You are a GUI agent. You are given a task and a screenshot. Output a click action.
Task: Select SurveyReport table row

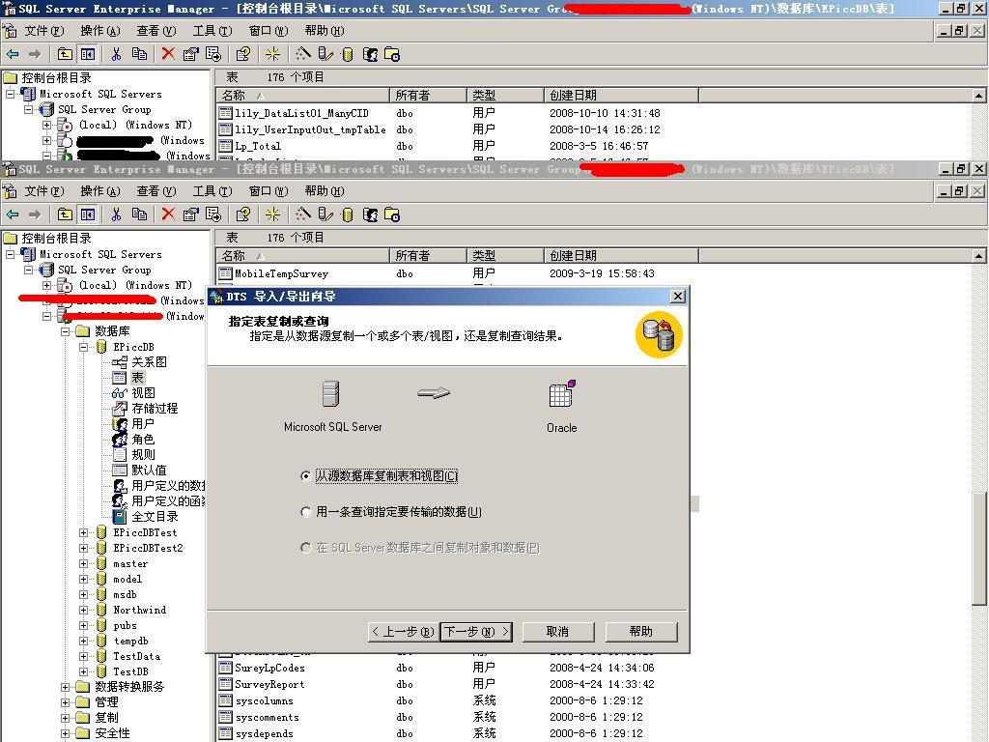pos(270,685)
